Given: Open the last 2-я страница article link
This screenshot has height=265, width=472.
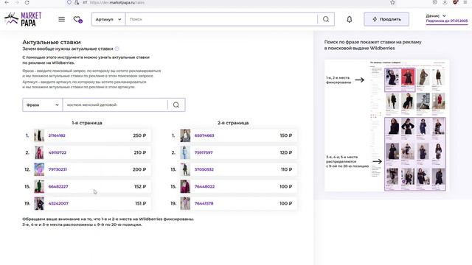Looking at the screenshot, I should [x=204, y=203].
